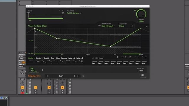Open the ShaperBox preset list menu icon
Viewport: 189px width, 106px height.
coord(83,76)
